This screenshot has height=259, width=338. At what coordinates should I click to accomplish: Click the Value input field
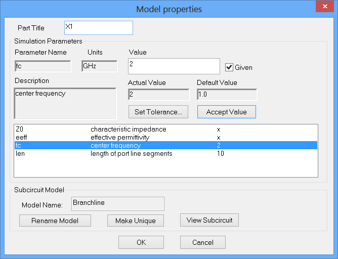(x=174, y=66)
